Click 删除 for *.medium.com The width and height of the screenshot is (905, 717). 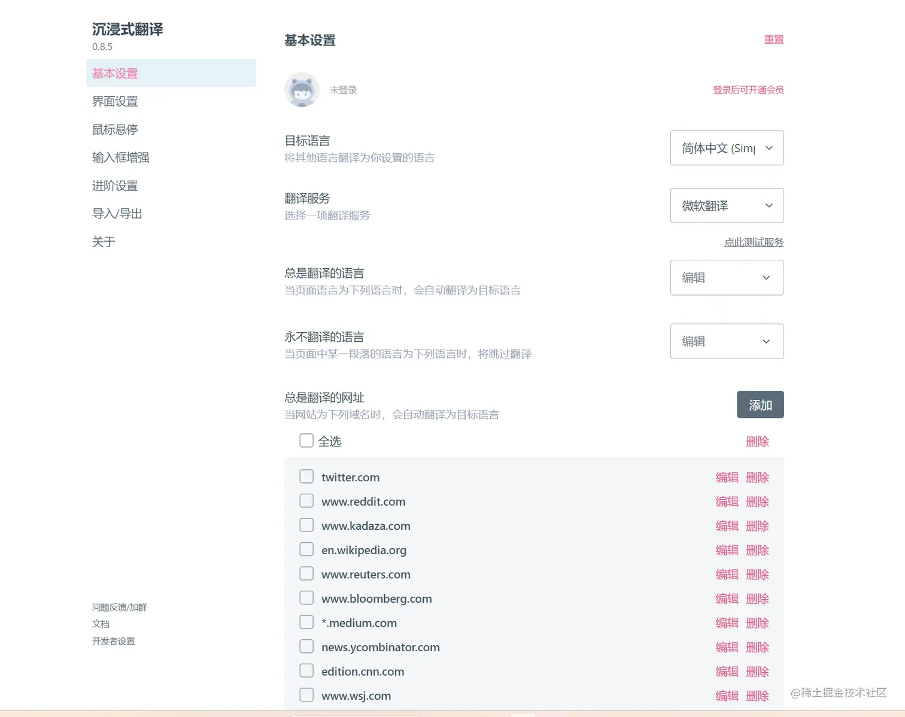tap(757, 623)
